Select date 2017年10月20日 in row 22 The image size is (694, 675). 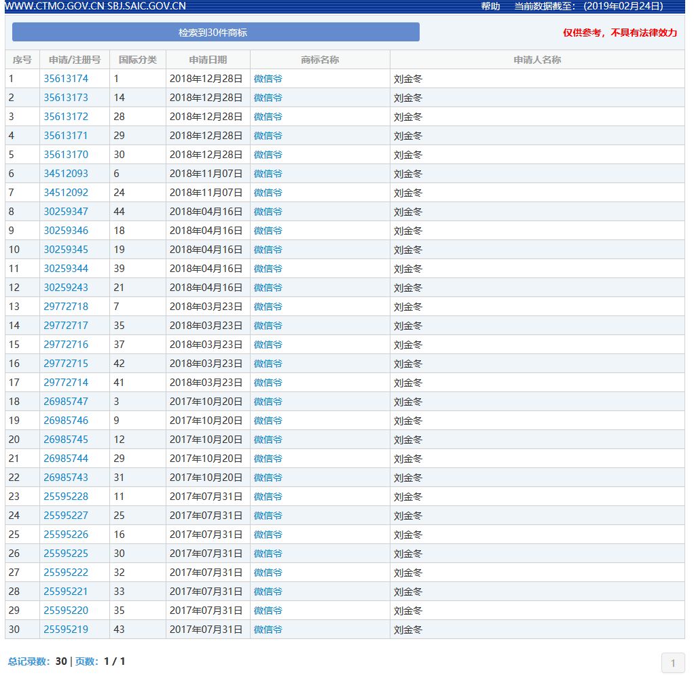206,478
